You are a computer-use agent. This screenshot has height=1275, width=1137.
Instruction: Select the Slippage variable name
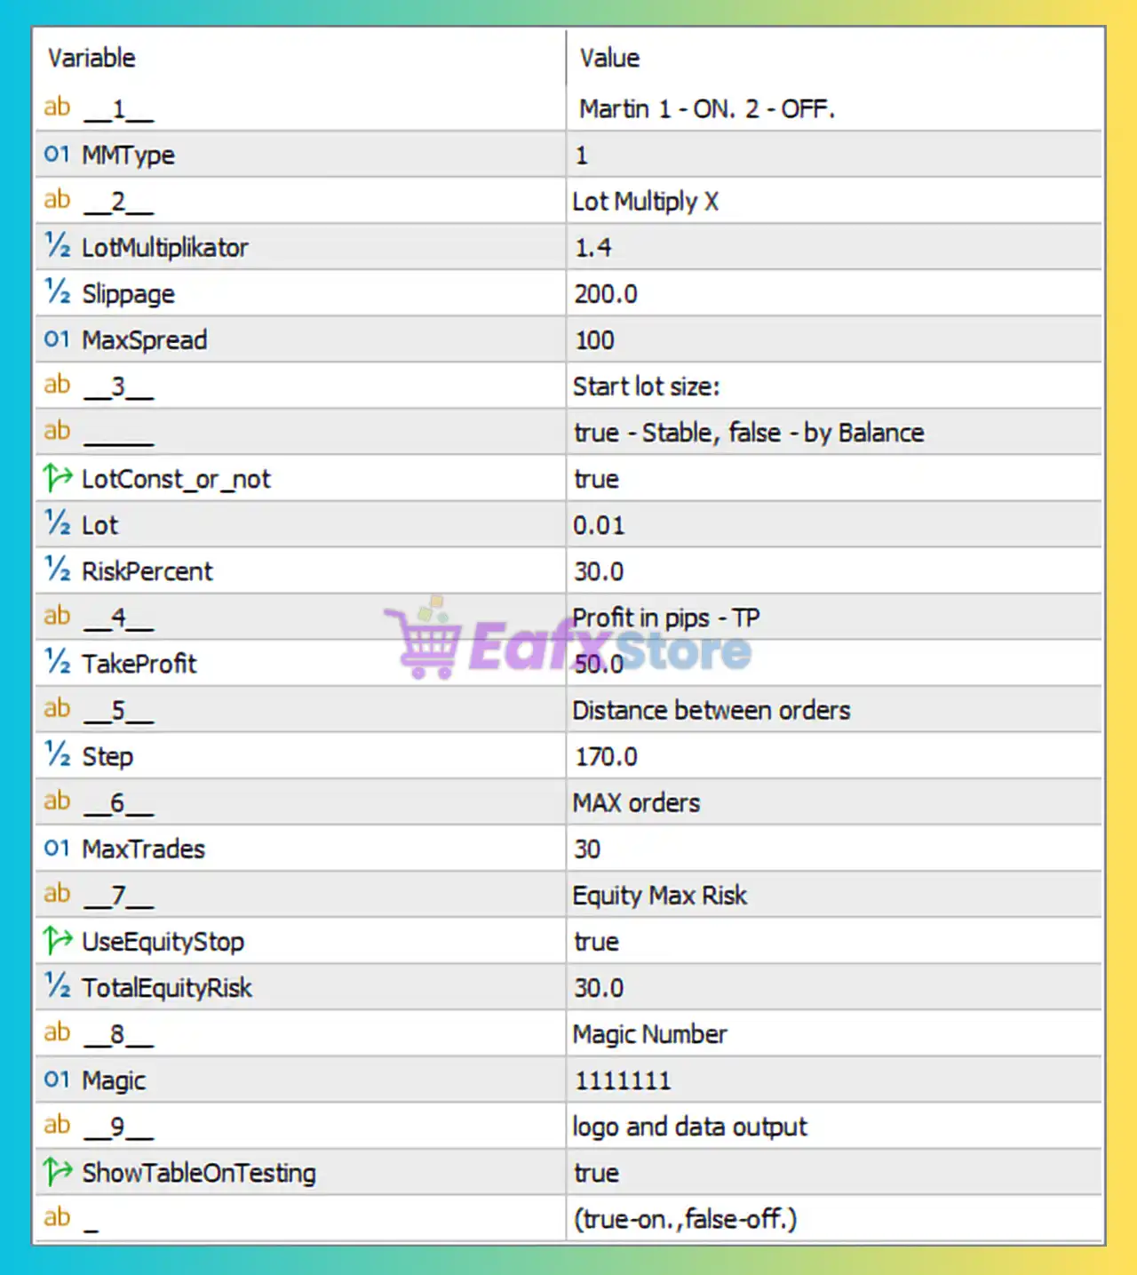click(x=129, y=294)
